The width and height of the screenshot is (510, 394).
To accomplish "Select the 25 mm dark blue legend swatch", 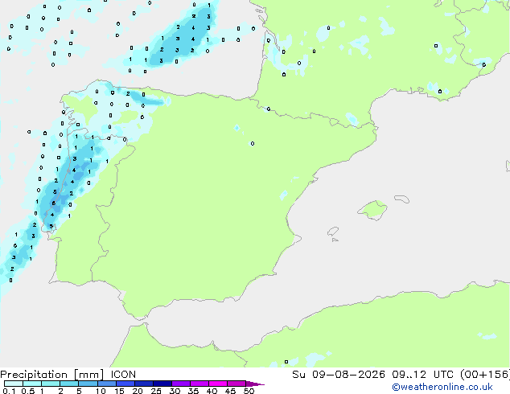I will 162,384.
